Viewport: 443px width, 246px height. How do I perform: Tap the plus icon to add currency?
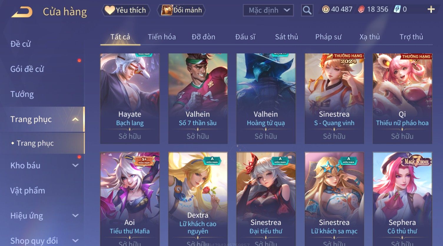pos(431,10)
